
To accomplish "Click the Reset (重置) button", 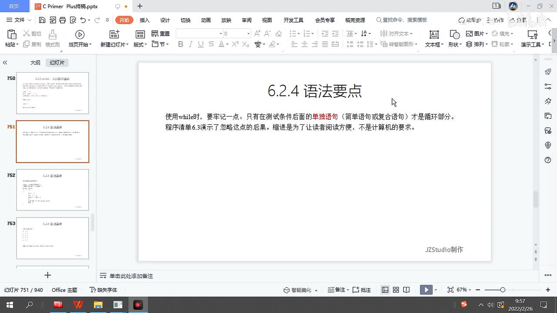I will [161, 33].
